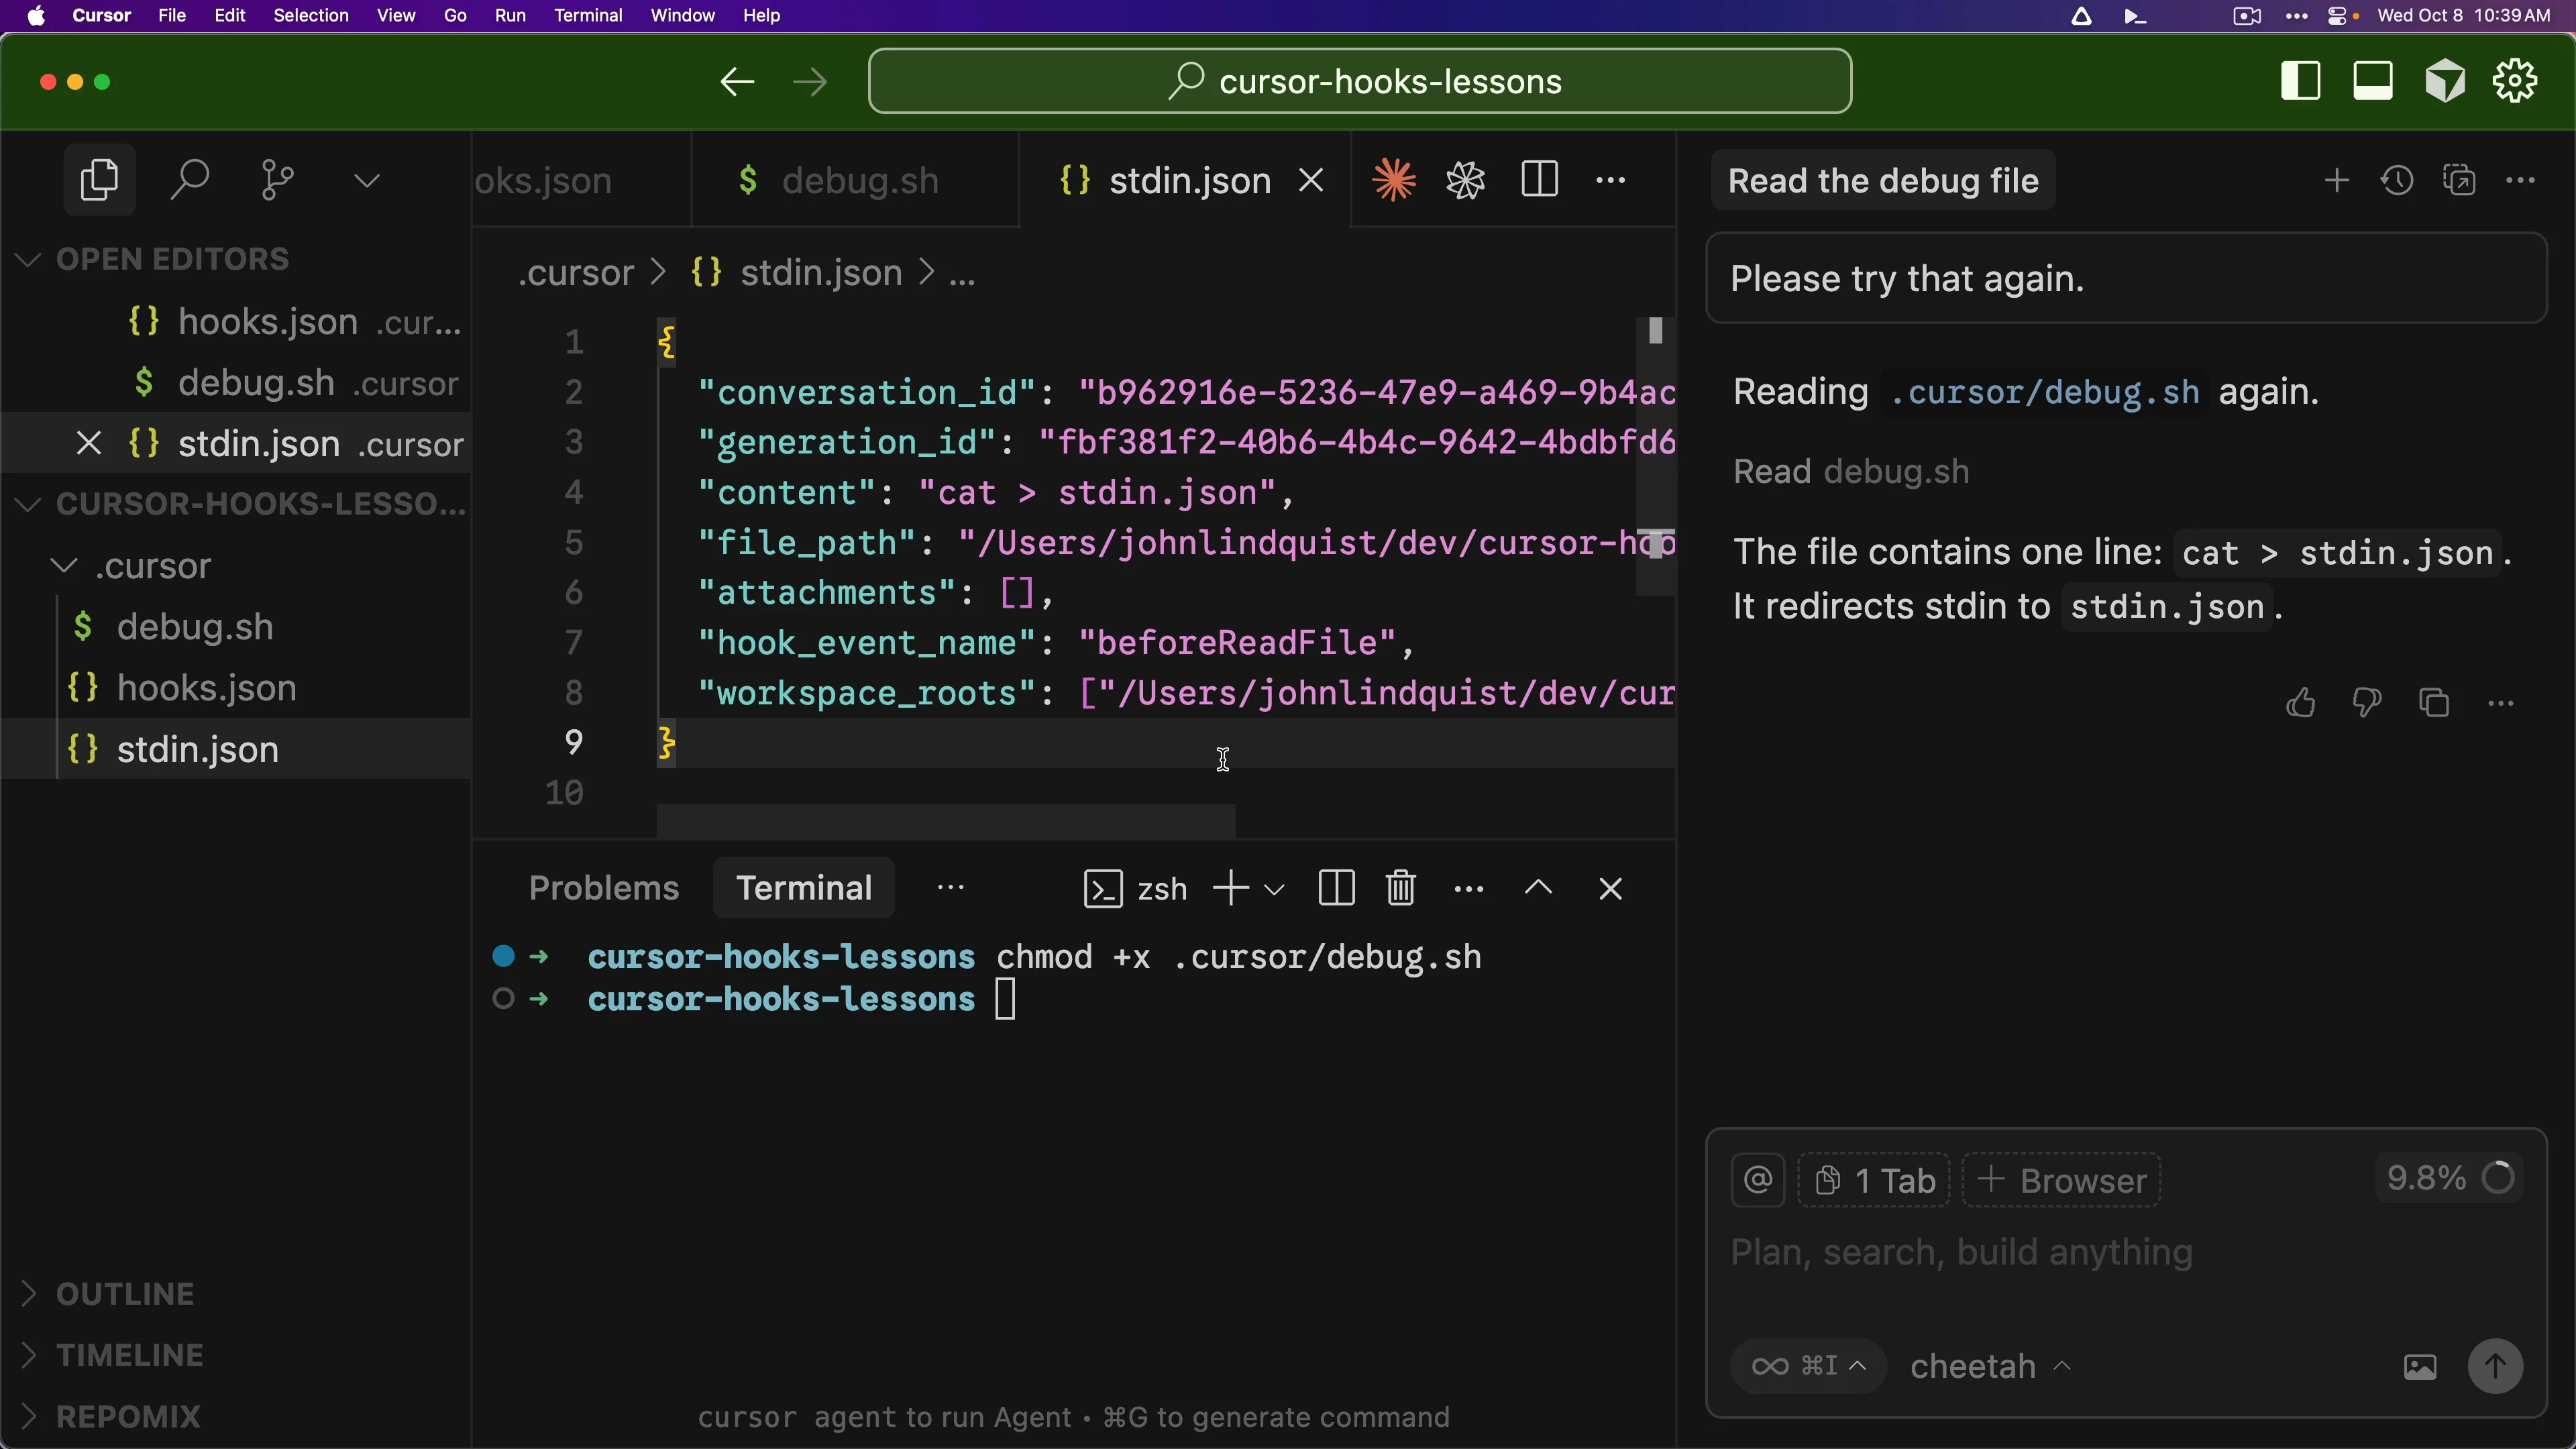Open the Problems panel tab
Viewport: 2576px width, 1449px height.
(x=603, y=888)
